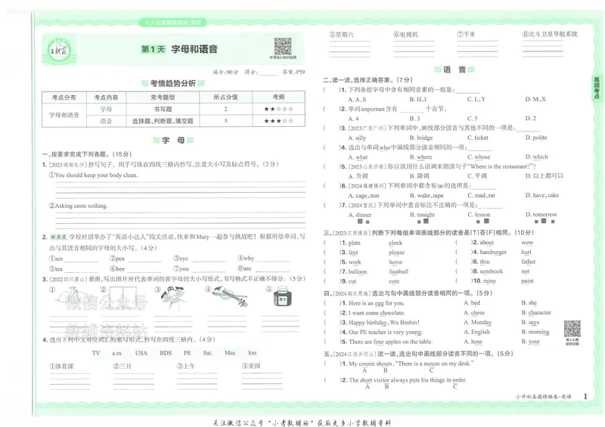Click option 'B. character'

(536, 312)
